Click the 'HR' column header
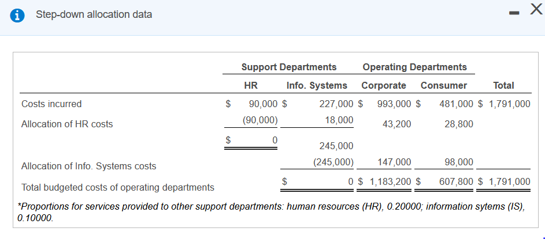545x239 pixels. tap(251, 85)
